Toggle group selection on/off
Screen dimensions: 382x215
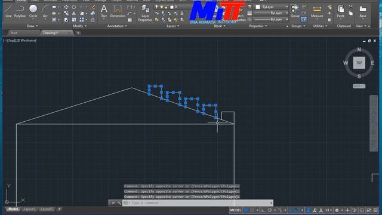pos(304,20)
